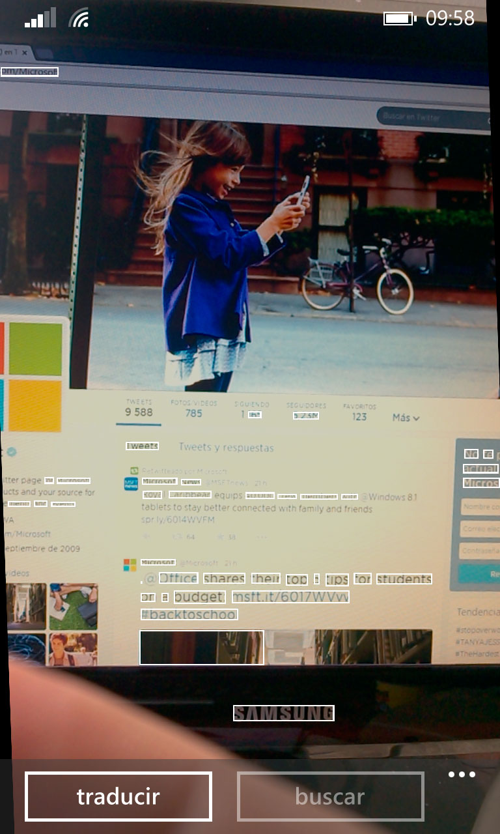
Task: Tap the traducir button
Action: tap(118, 796)
